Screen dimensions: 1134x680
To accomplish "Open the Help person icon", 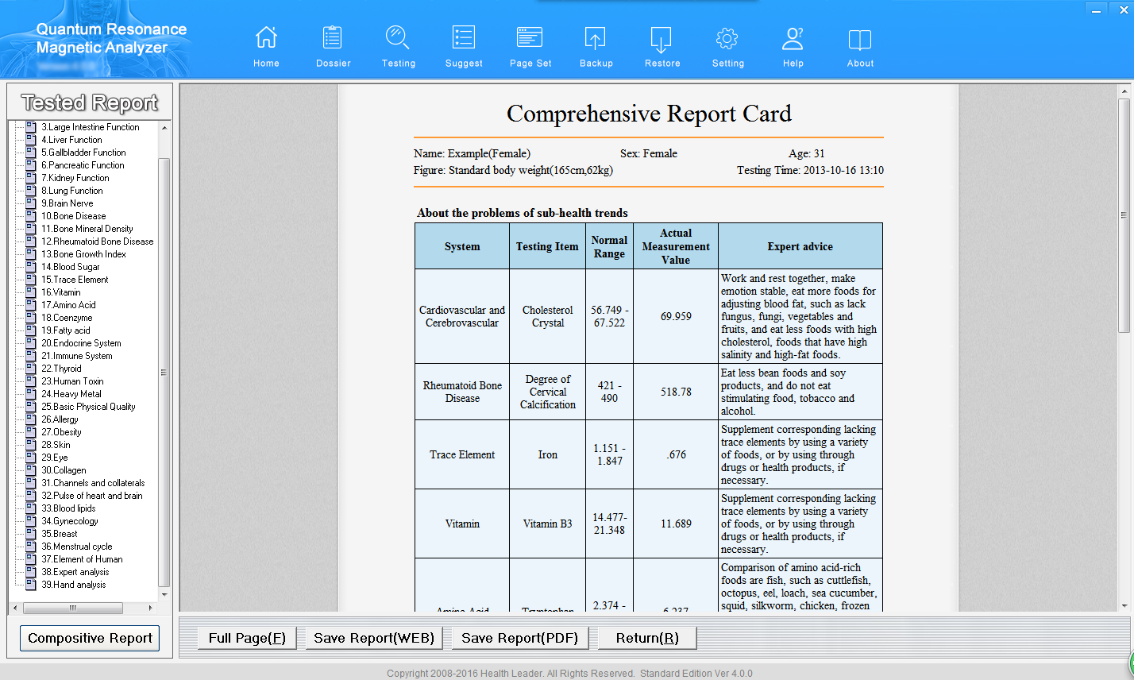I will coord(793,38).
